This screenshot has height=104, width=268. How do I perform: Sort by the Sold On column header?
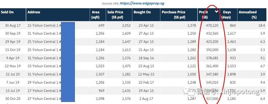(x=7, y=12)
